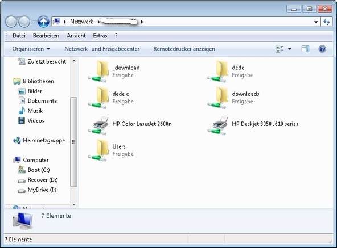Click the dede c shared folder icon
The height and width of the screenshot is (248, 337).
coord(98,98)
